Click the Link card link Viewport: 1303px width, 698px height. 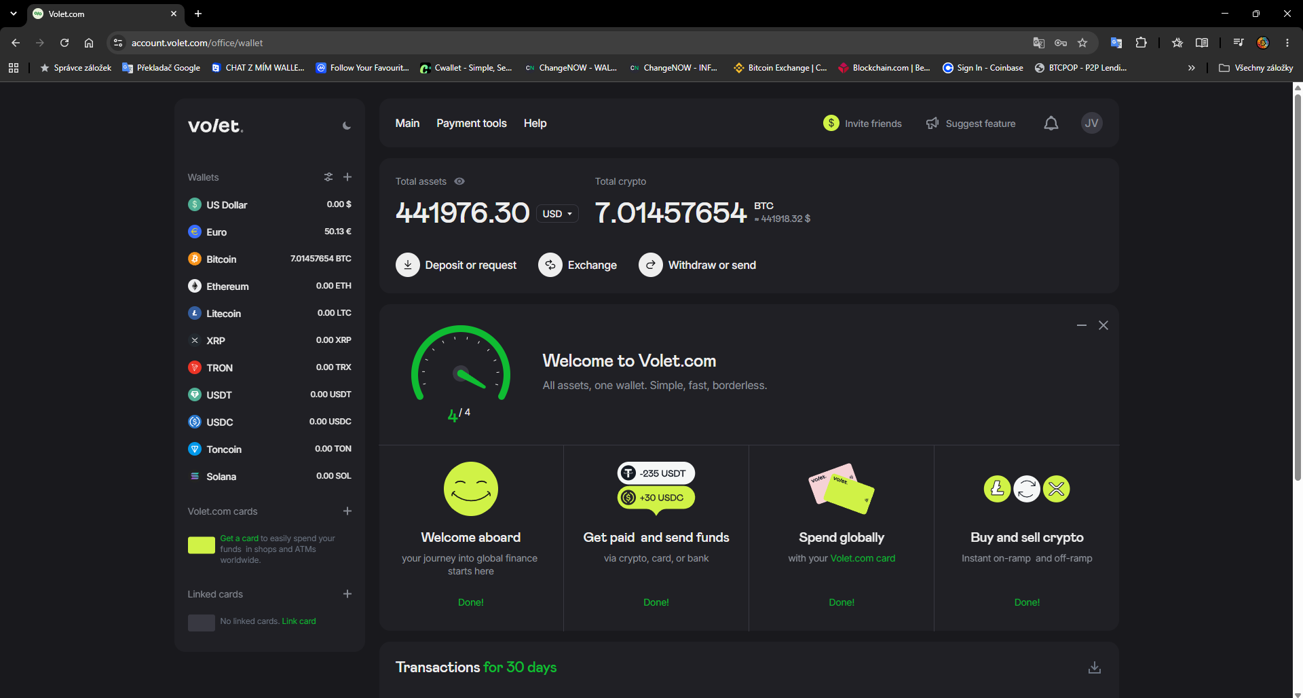click(x=299, y=621)
